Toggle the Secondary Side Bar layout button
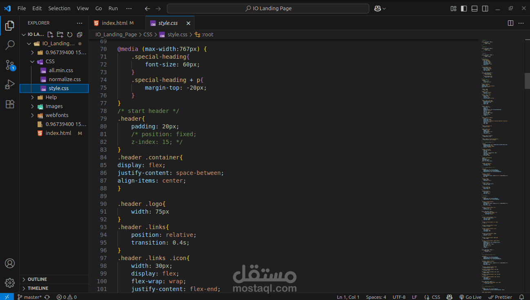The image size is (530, 300). (485, 8)
